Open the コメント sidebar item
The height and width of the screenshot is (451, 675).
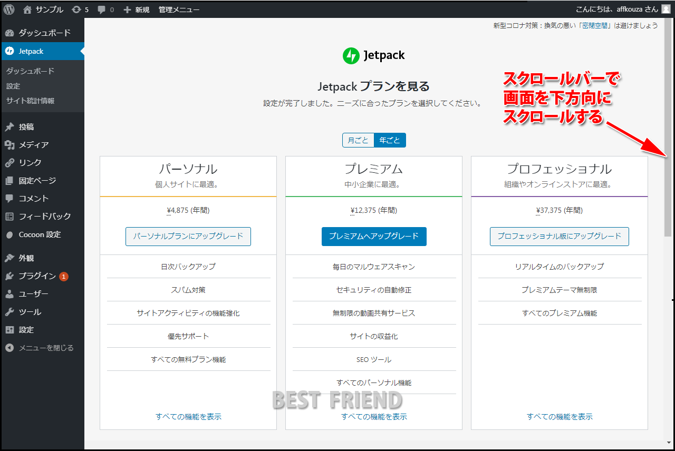[x=42, y=199]
